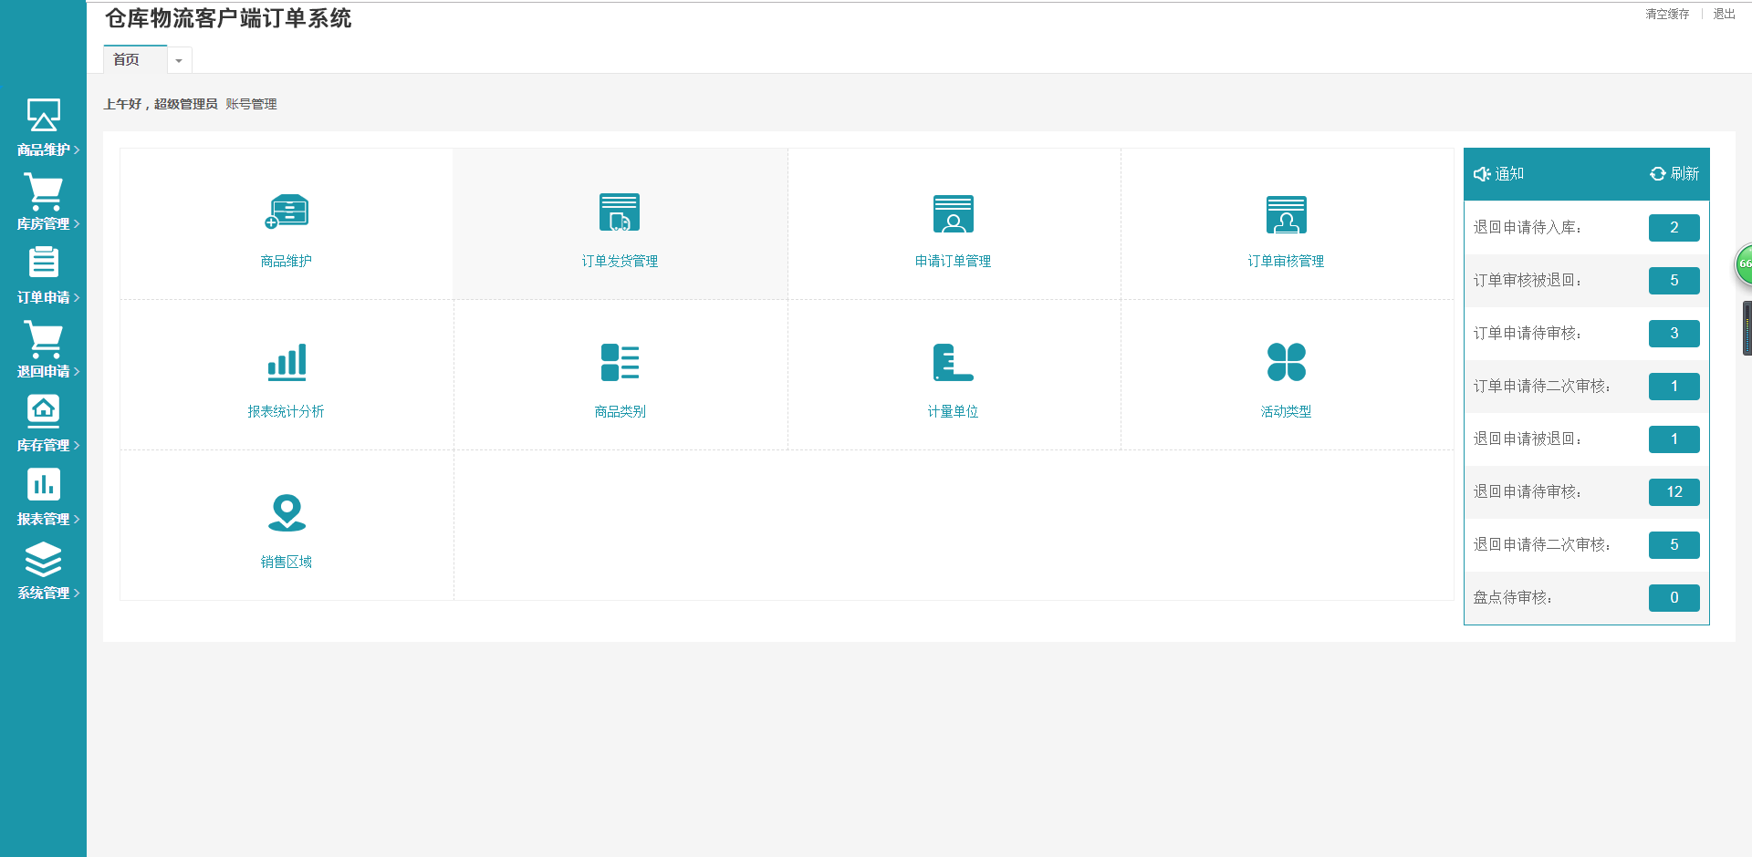Screen dimensions: 1752x857
Task: Click 清空缓存 at the top right
Action: 1666,15
